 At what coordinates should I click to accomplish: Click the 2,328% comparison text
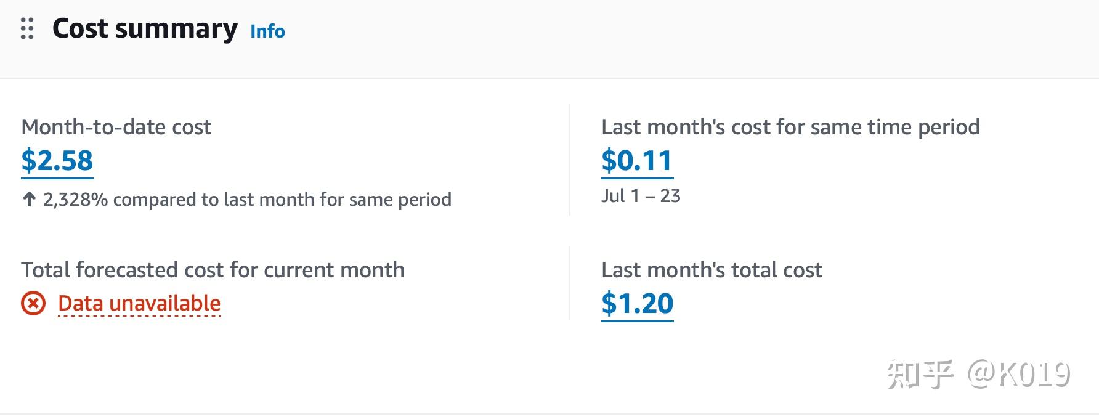pyautogui.click(x=247, y=200)
